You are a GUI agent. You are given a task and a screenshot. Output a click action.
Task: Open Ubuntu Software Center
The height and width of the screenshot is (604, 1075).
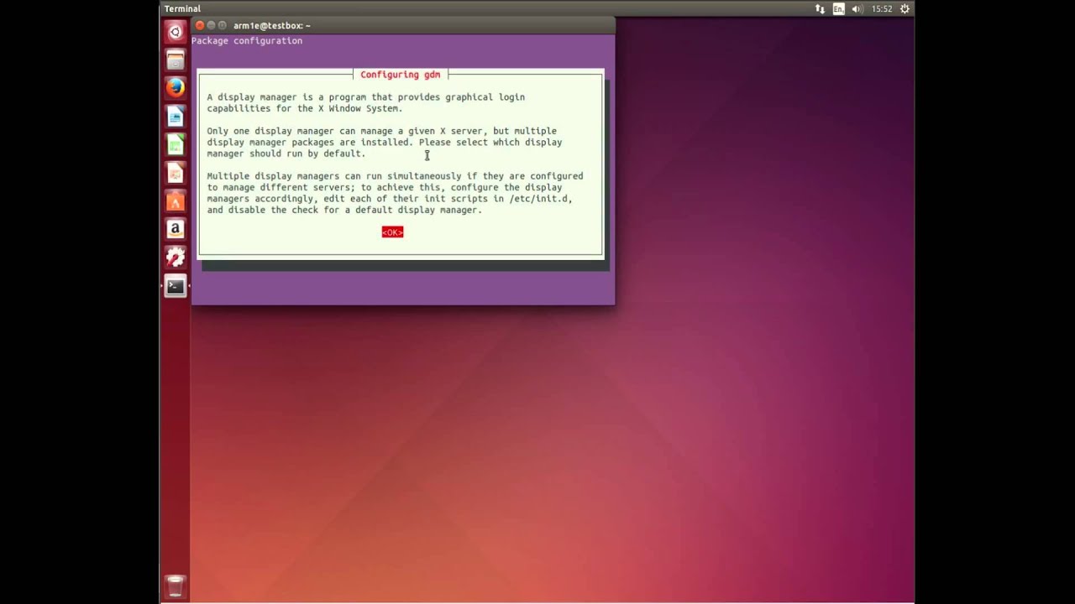[175, 201]
